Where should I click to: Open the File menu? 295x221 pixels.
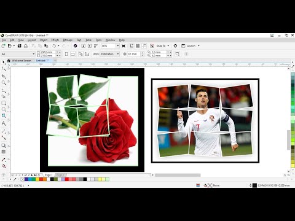point(4,40)
